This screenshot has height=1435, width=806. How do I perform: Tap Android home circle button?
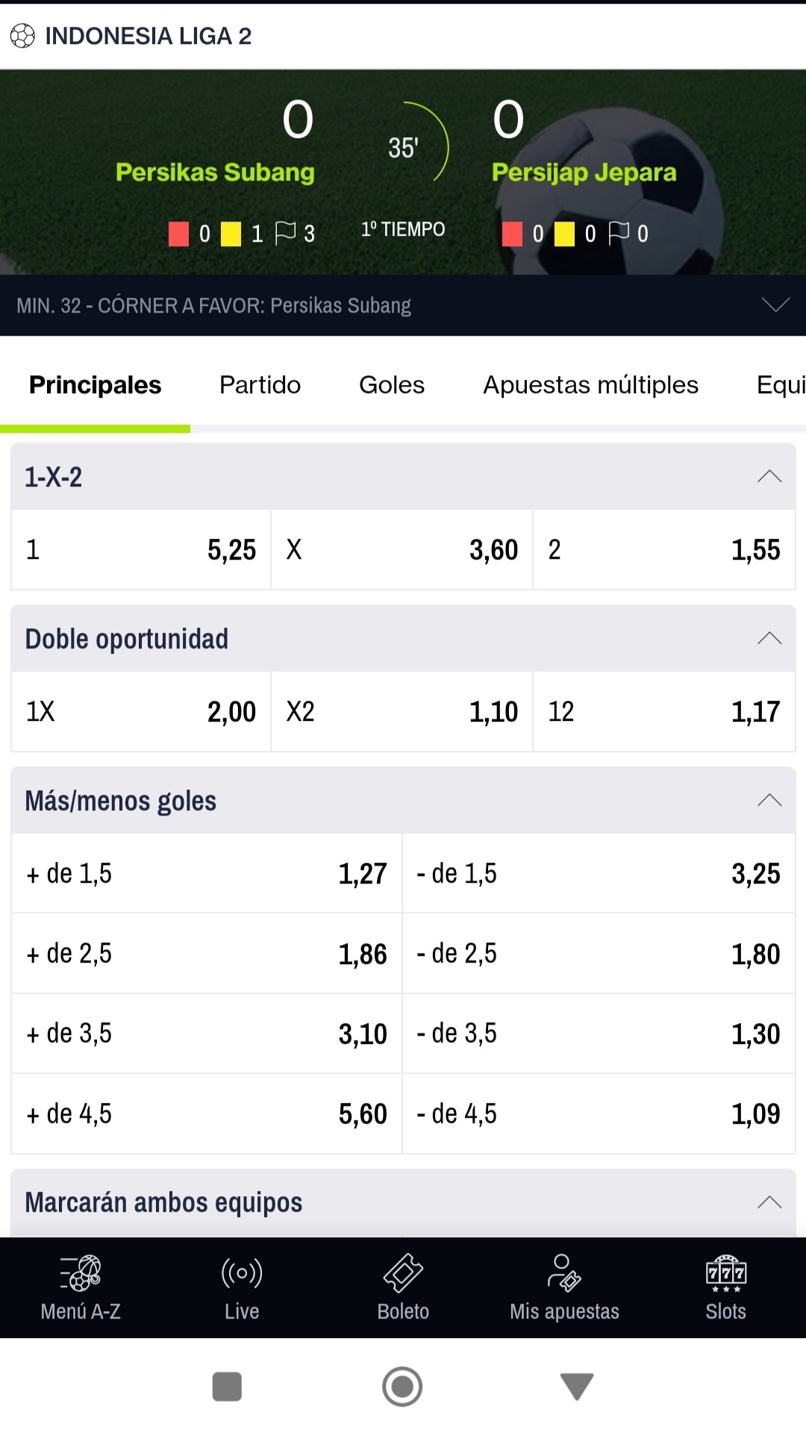(402, 1386)
